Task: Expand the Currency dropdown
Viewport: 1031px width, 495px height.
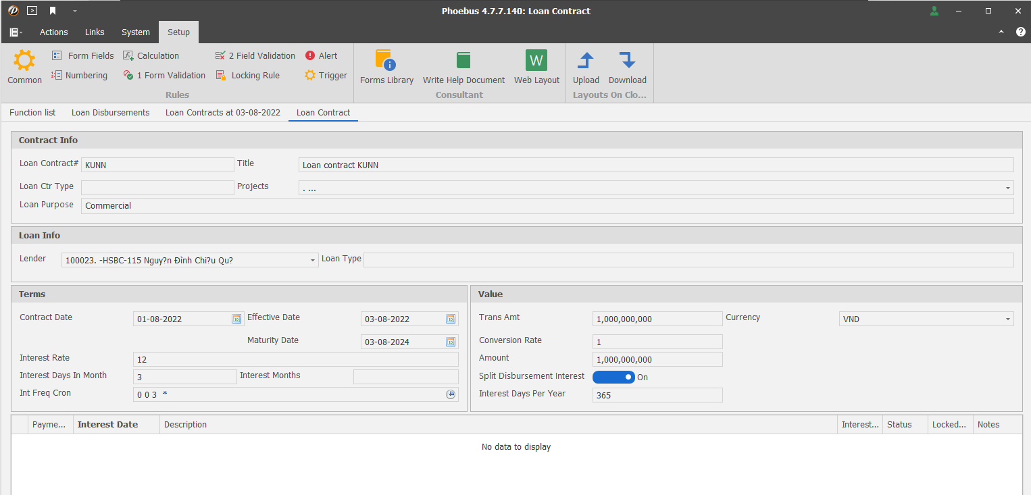Action: pos(1008,319)
